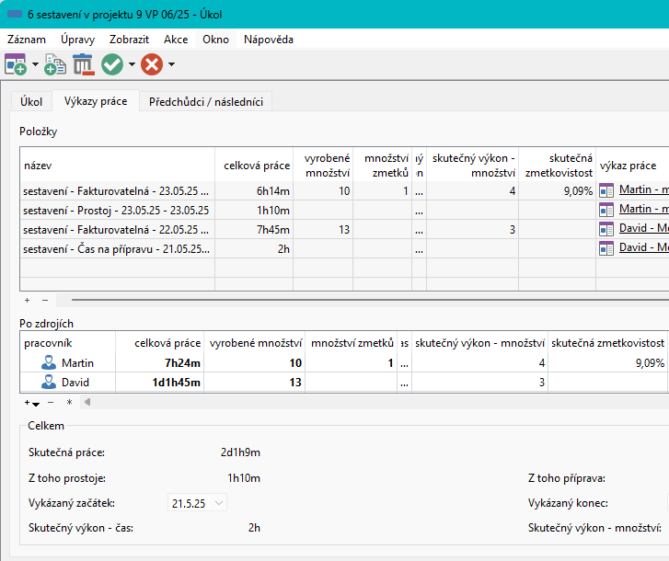This screenshot has width=669, height=561.
Task: Click ellipsis button in Martin resource row
Action: [x=404, y=363]
